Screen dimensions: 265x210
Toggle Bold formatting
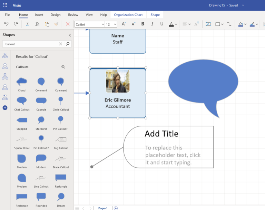click(143, 24)
